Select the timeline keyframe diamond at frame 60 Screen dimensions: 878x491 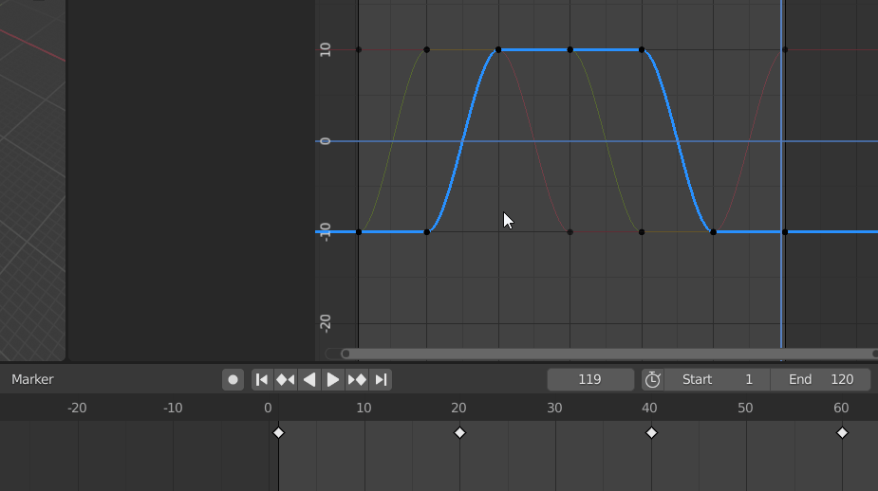(842, 433)
